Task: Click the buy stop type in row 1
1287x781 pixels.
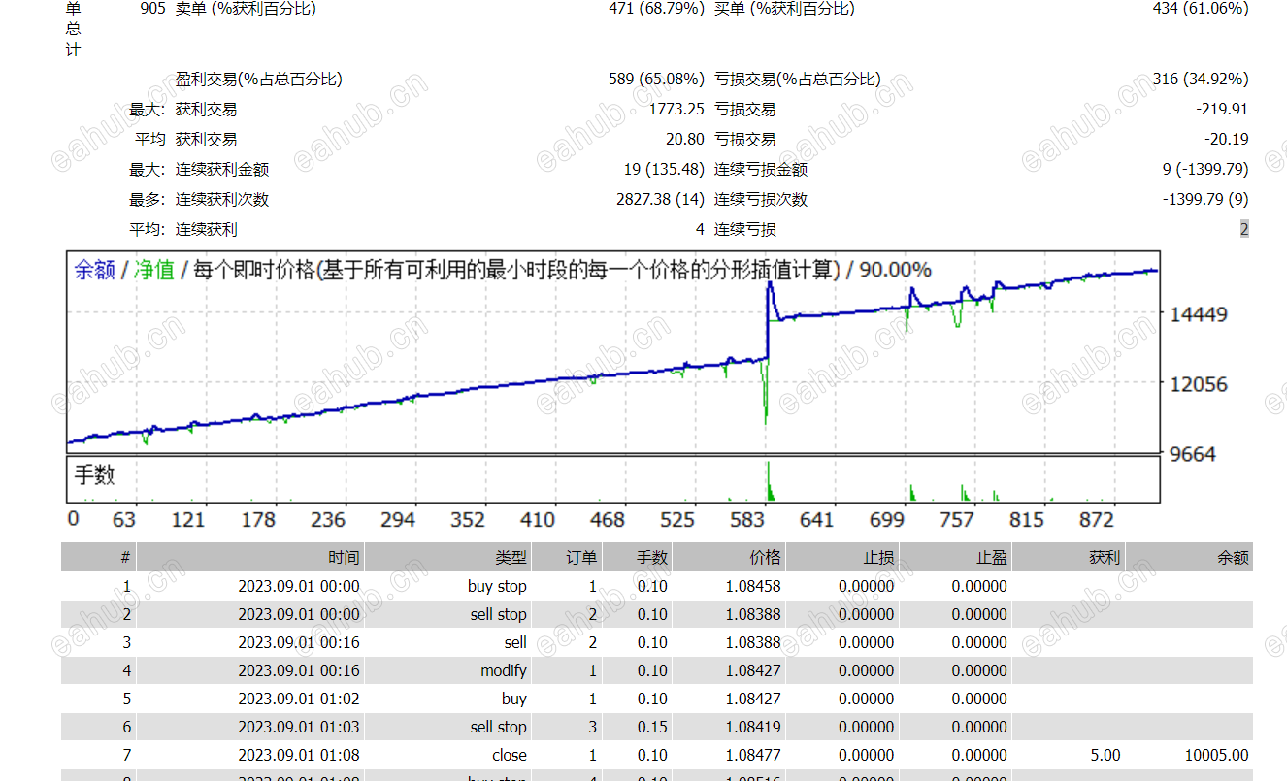Action: point(497,586)
